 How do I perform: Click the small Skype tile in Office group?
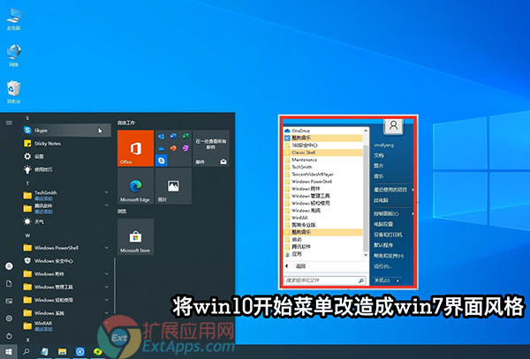click(162, 161)
